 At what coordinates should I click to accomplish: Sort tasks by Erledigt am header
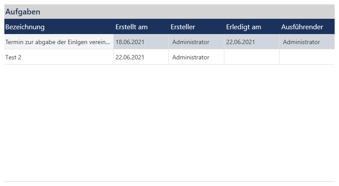(243, 27)
